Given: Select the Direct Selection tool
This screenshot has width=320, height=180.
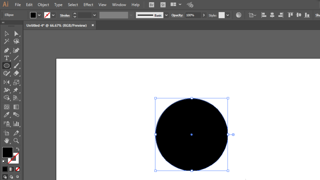Looking at the screenshot, I should tap(16, 34).
